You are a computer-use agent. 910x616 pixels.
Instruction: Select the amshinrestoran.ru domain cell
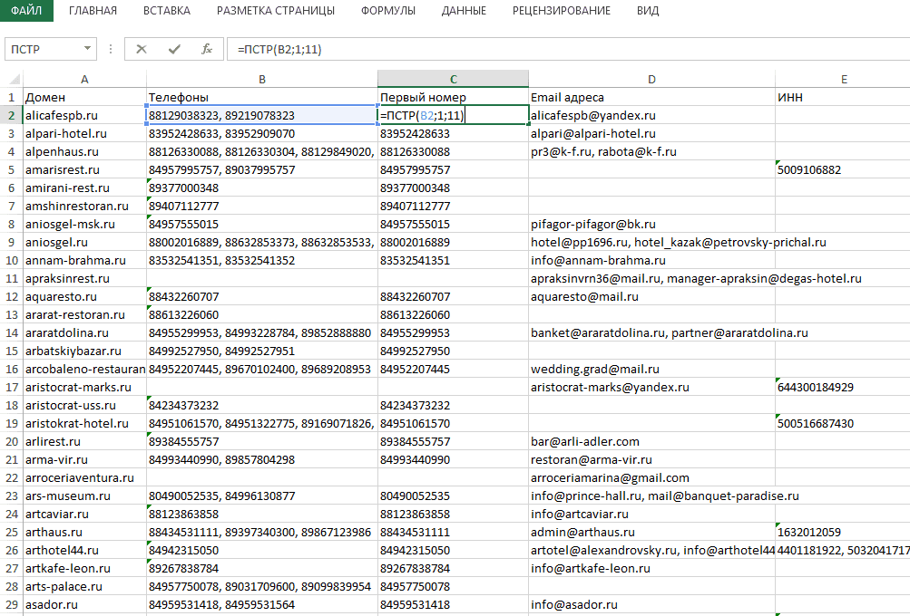coord(84,206)
